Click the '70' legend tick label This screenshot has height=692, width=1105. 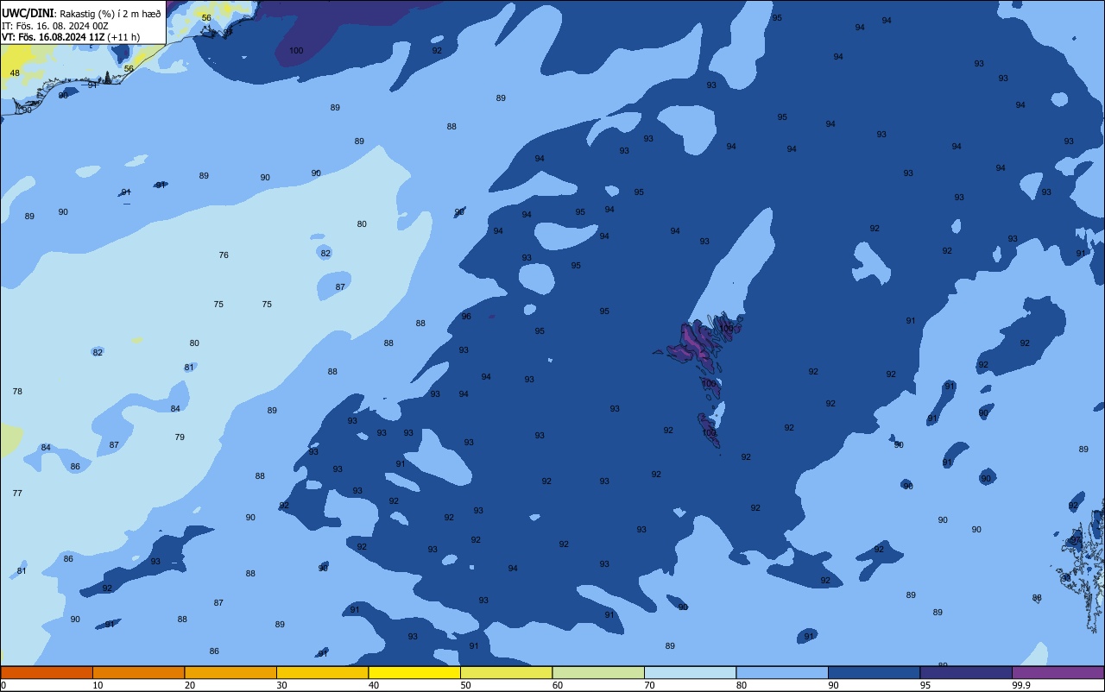pos(649,685)
